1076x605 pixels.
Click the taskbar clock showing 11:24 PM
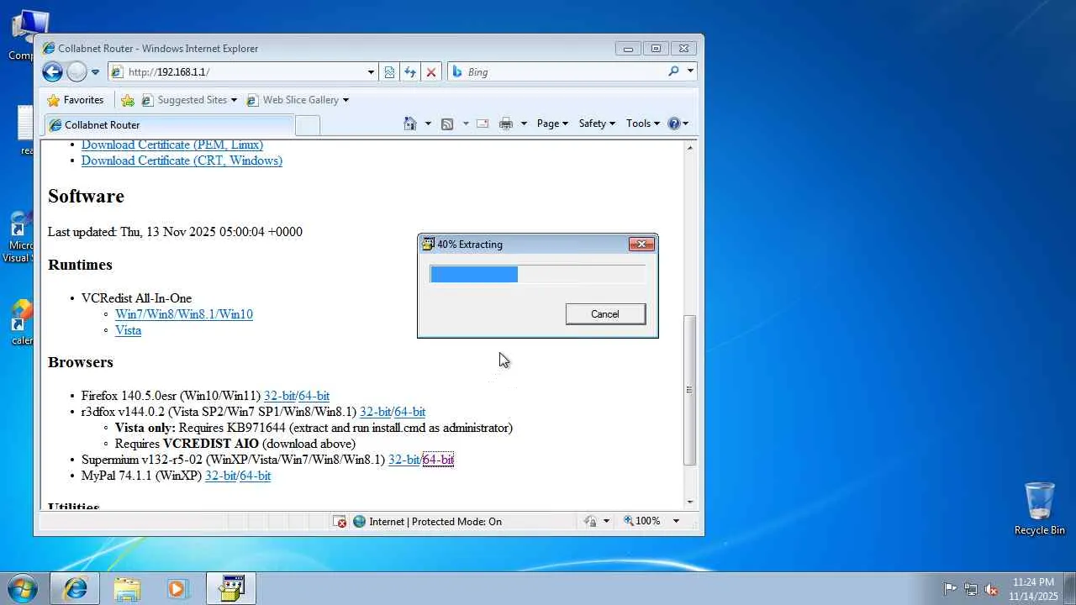pos(1033,589)
